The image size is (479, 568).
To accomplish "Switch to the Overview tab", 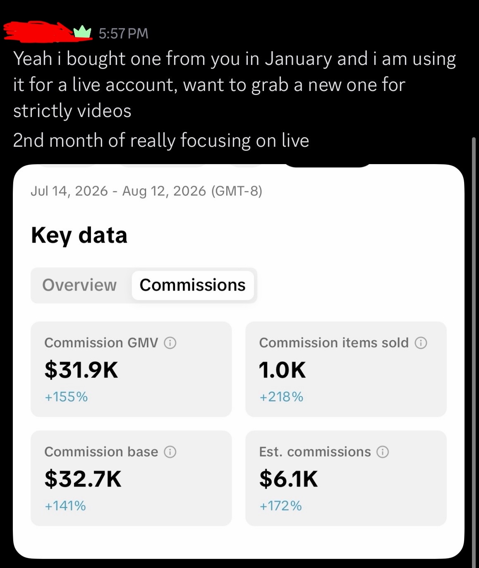I will [x=79, y=285].
